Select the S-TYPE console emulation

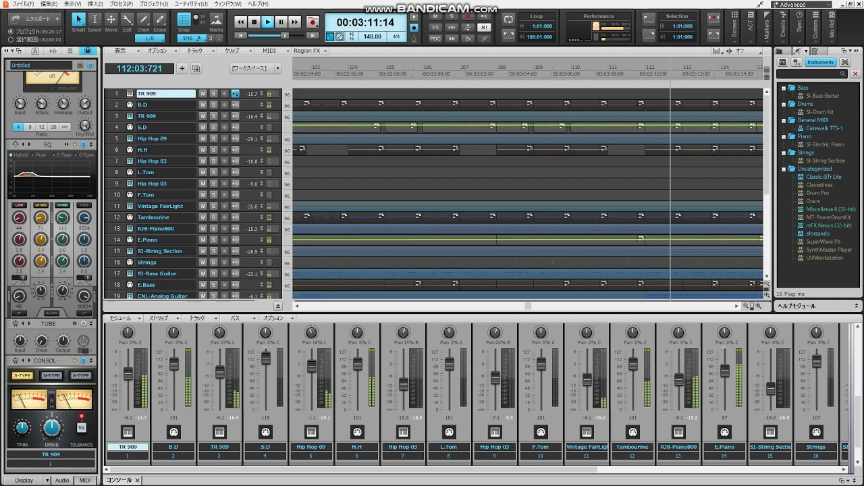coord(22,375)
